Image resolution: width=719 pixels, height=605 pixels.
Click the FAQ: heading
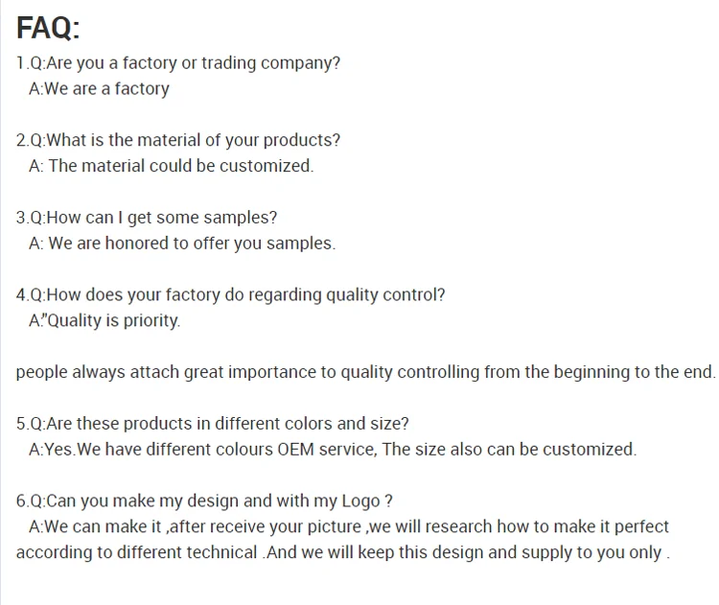pyautogui.click(x=48, y=28)
